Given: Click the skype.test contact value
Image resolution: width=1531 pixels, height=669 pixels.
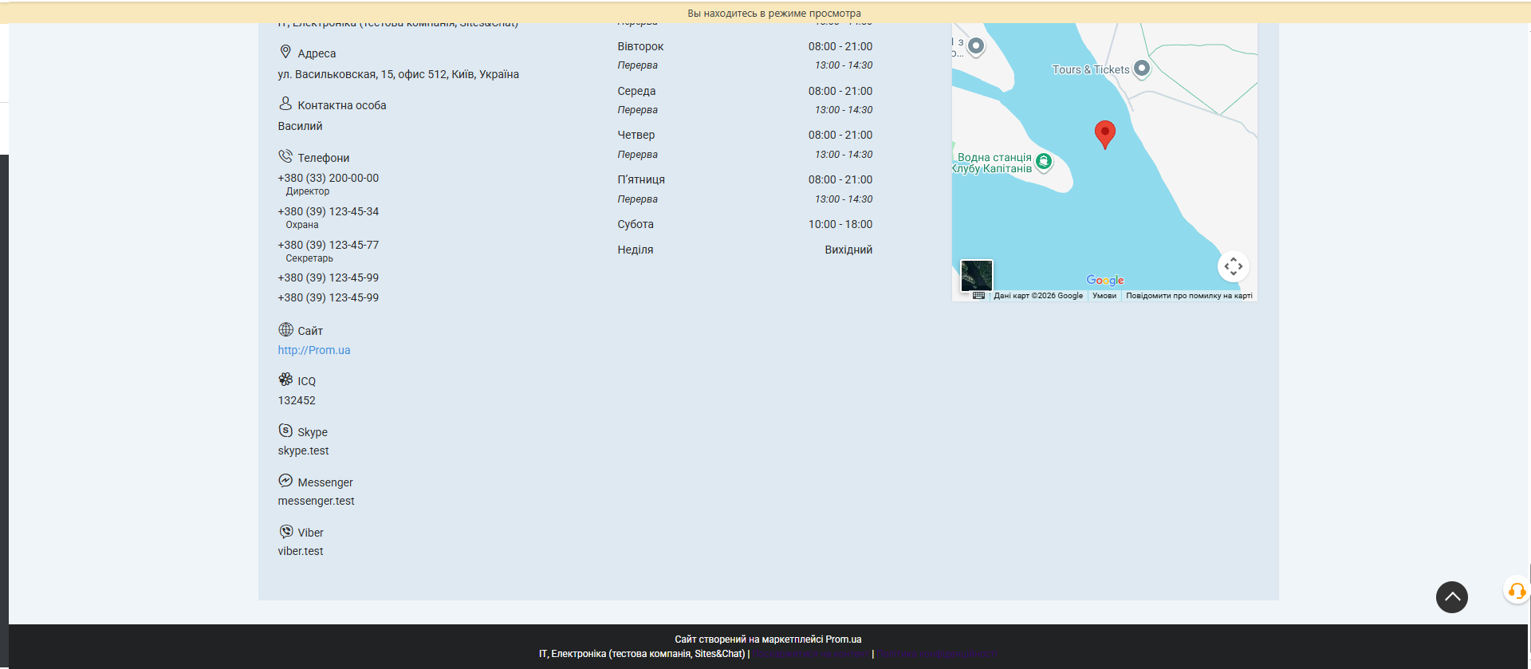Looking at the screenshot, I should [x=303, y=451].
